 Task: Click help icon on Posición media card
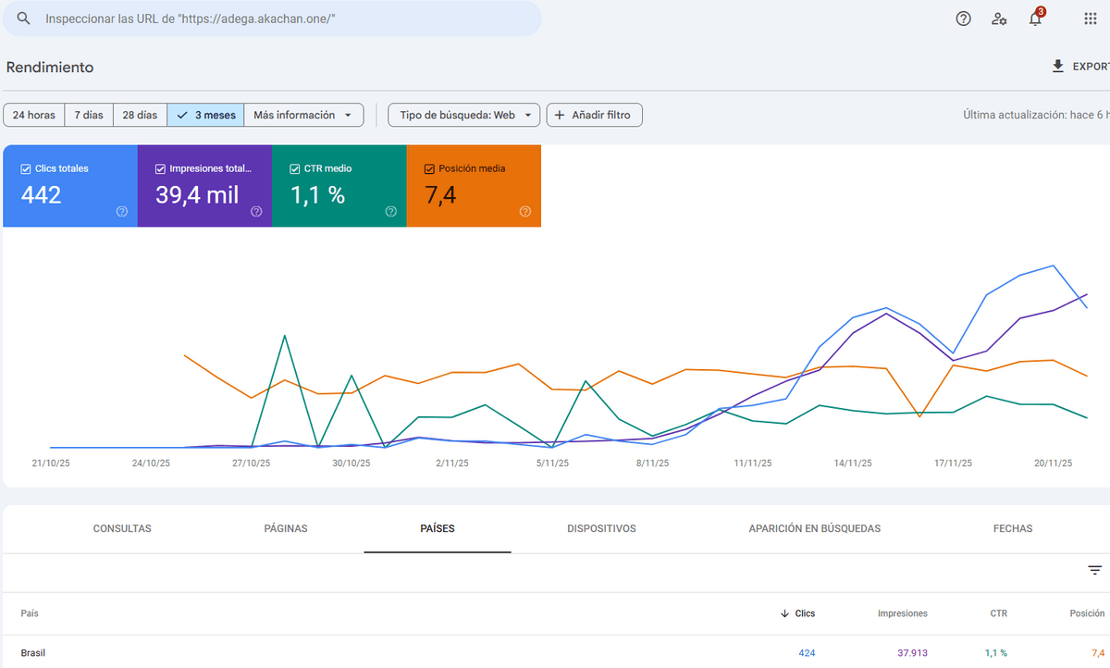pos(525,212)
